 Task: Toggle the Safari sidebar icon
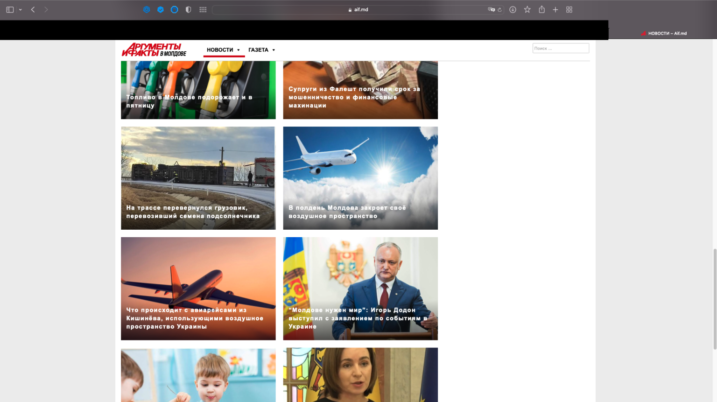click(x=10, y=9)
